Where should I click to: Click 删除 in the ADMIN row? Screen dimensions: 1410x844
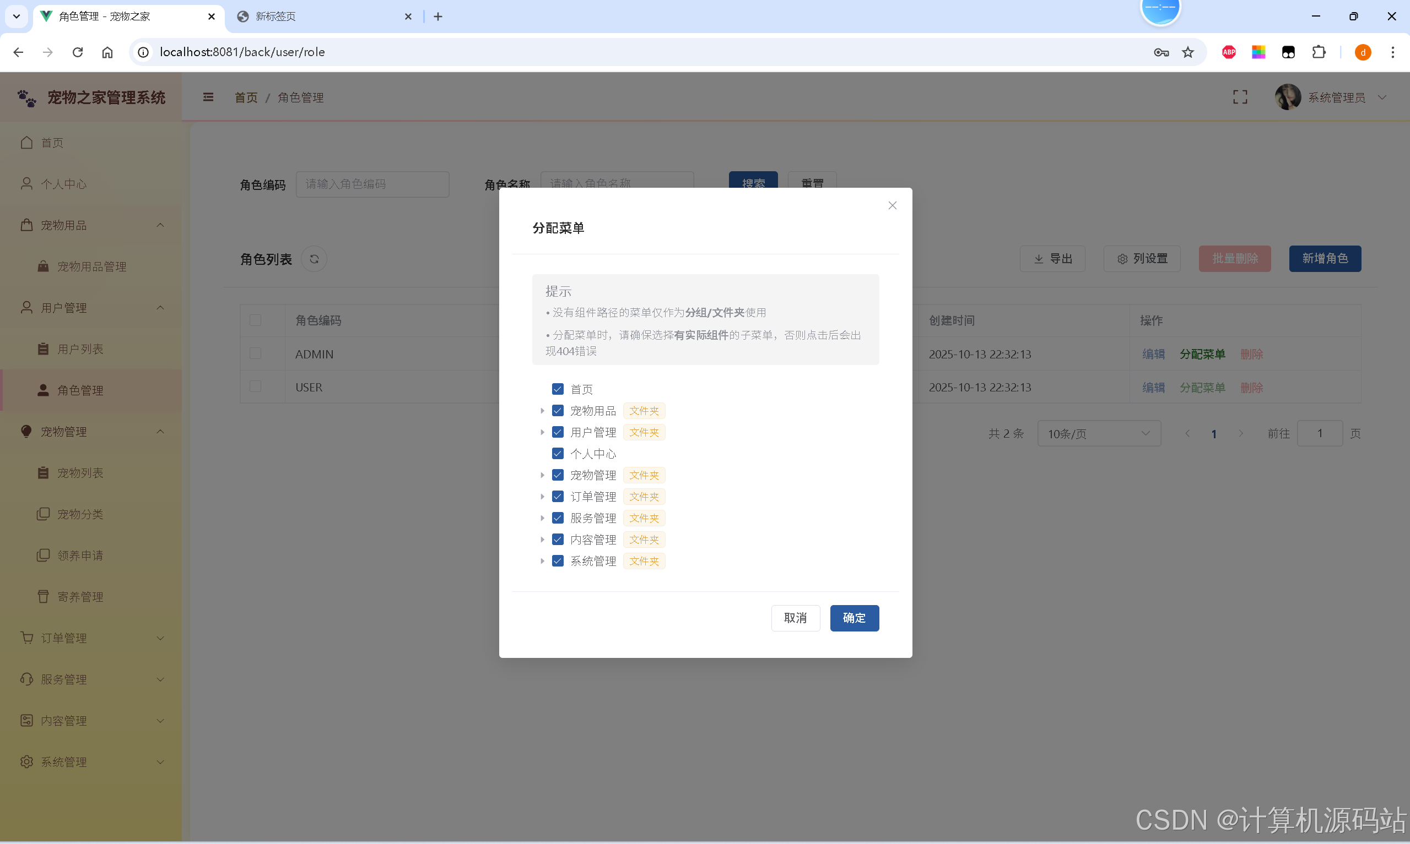(1252, 355)
